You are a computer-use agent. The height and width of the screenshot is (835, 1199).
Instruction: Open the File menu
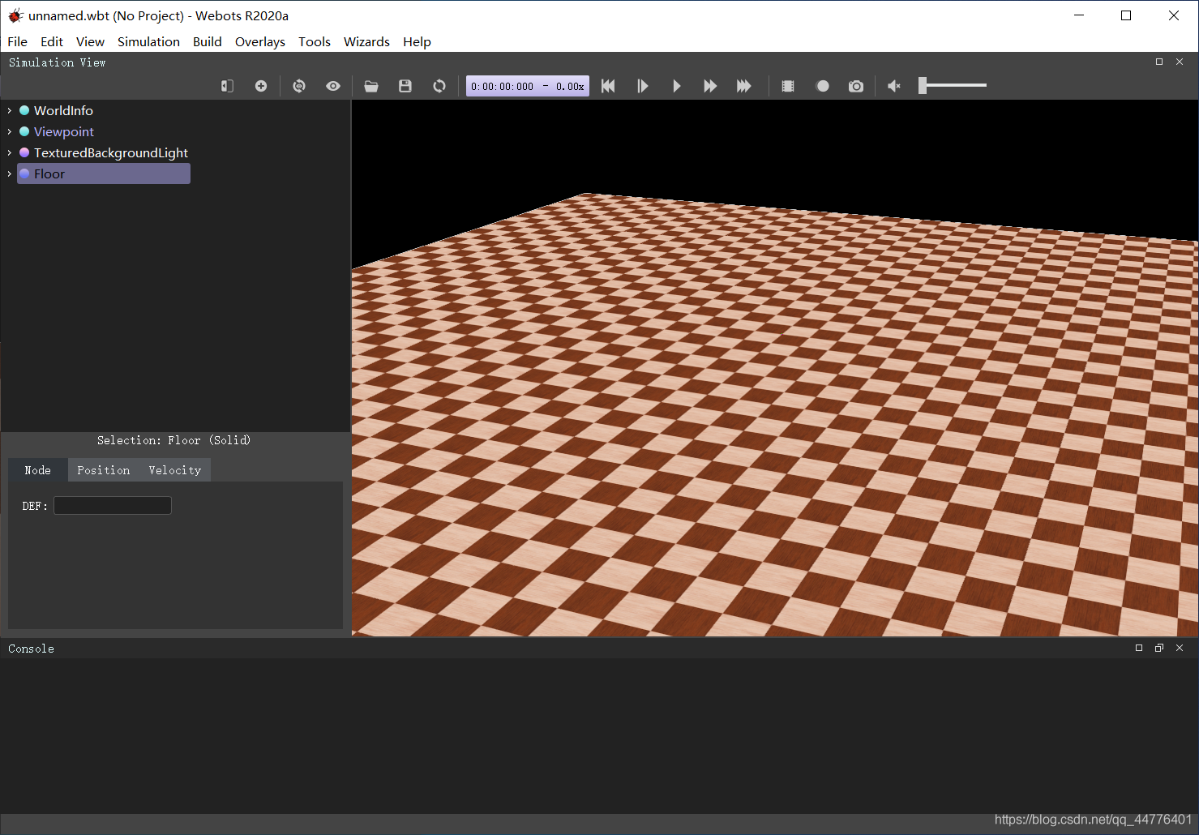[x=17, y=41]
